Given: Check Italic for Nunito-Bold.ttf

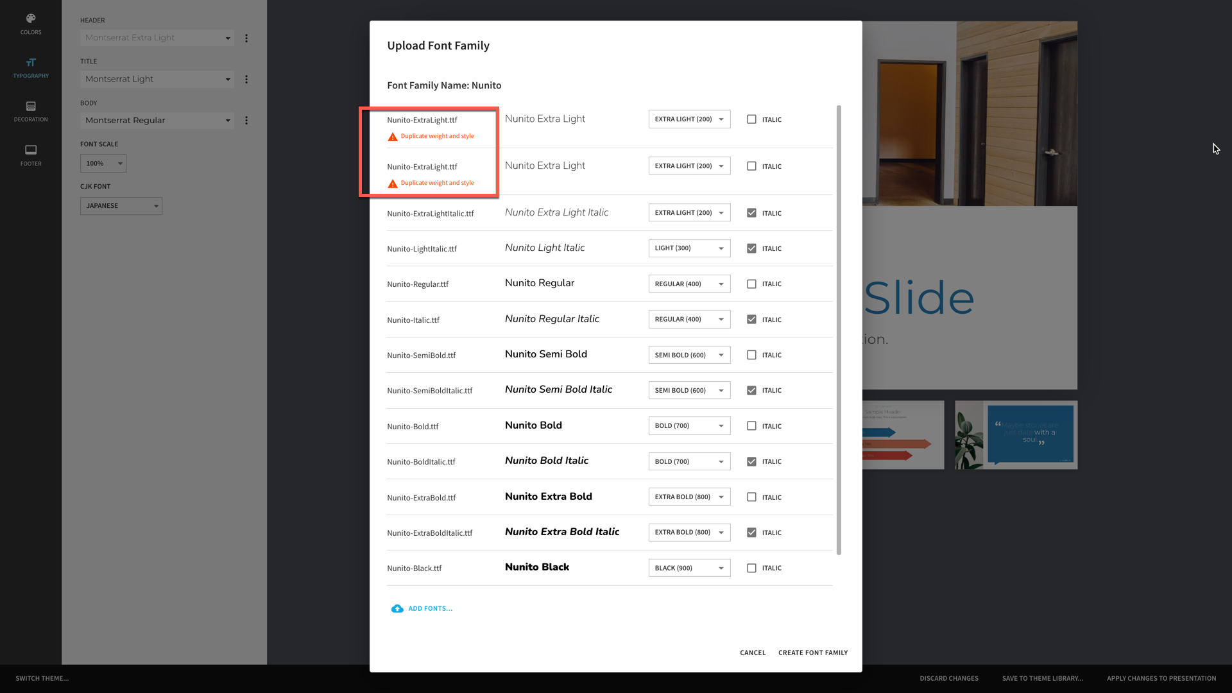Looking at the screenshot, I should point(751,426).
